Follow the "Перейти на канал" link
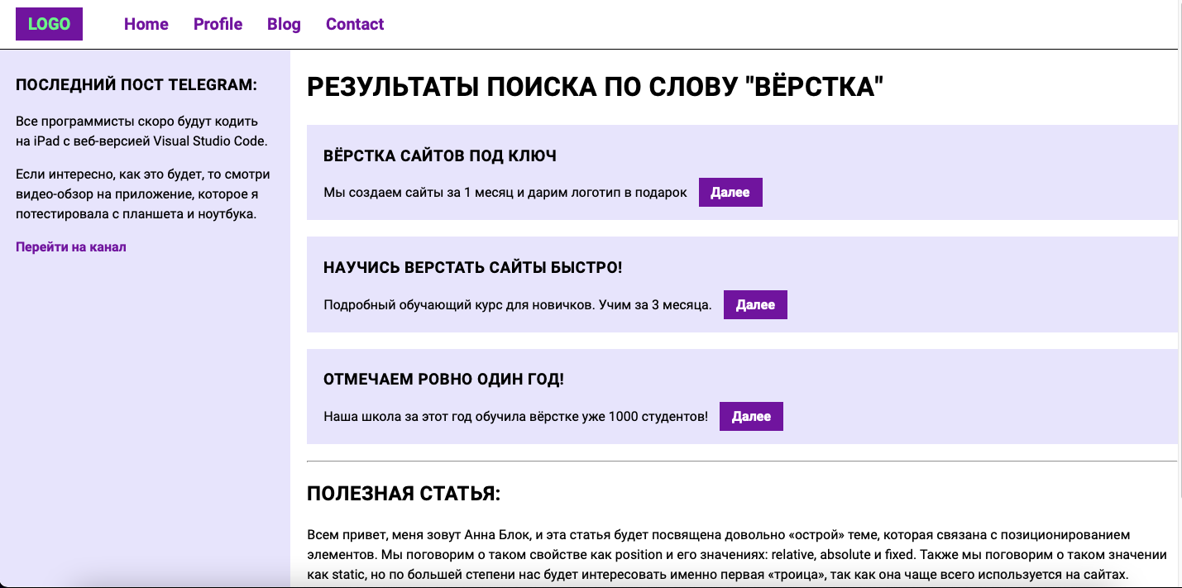Viewport: 1182px width, 588px height. click(x=71, y=246)
